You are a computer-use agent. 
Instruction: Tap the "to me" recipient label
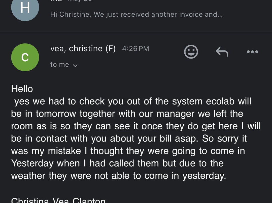point(60,65)
